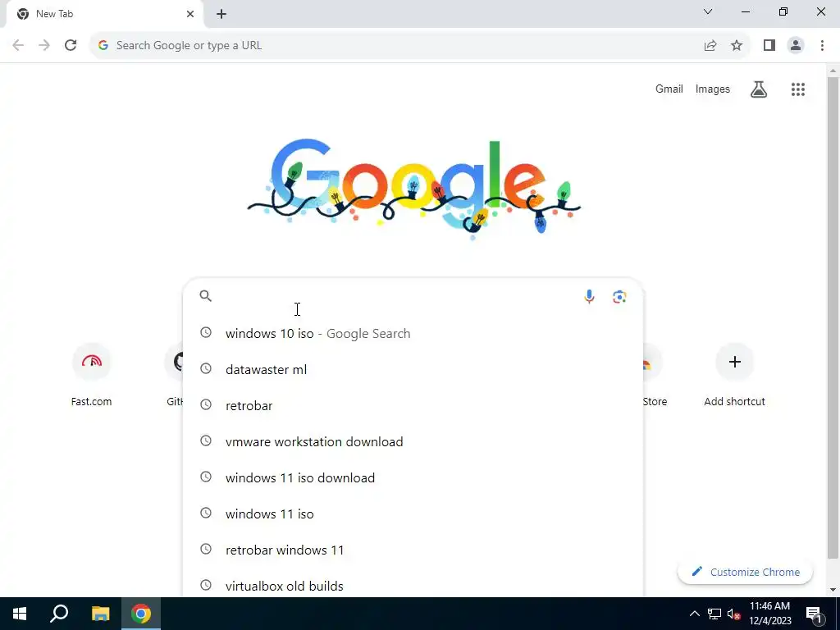Viewport: 840px width, 630px height.
Task: Open the Chrome side panel icon
Action: pyautogui.click(x=769, y=46)
